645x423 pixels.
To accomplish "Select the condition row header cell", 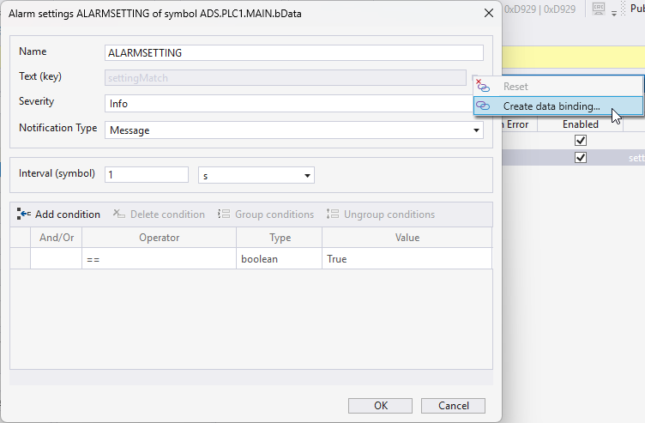I will (21, 259).
